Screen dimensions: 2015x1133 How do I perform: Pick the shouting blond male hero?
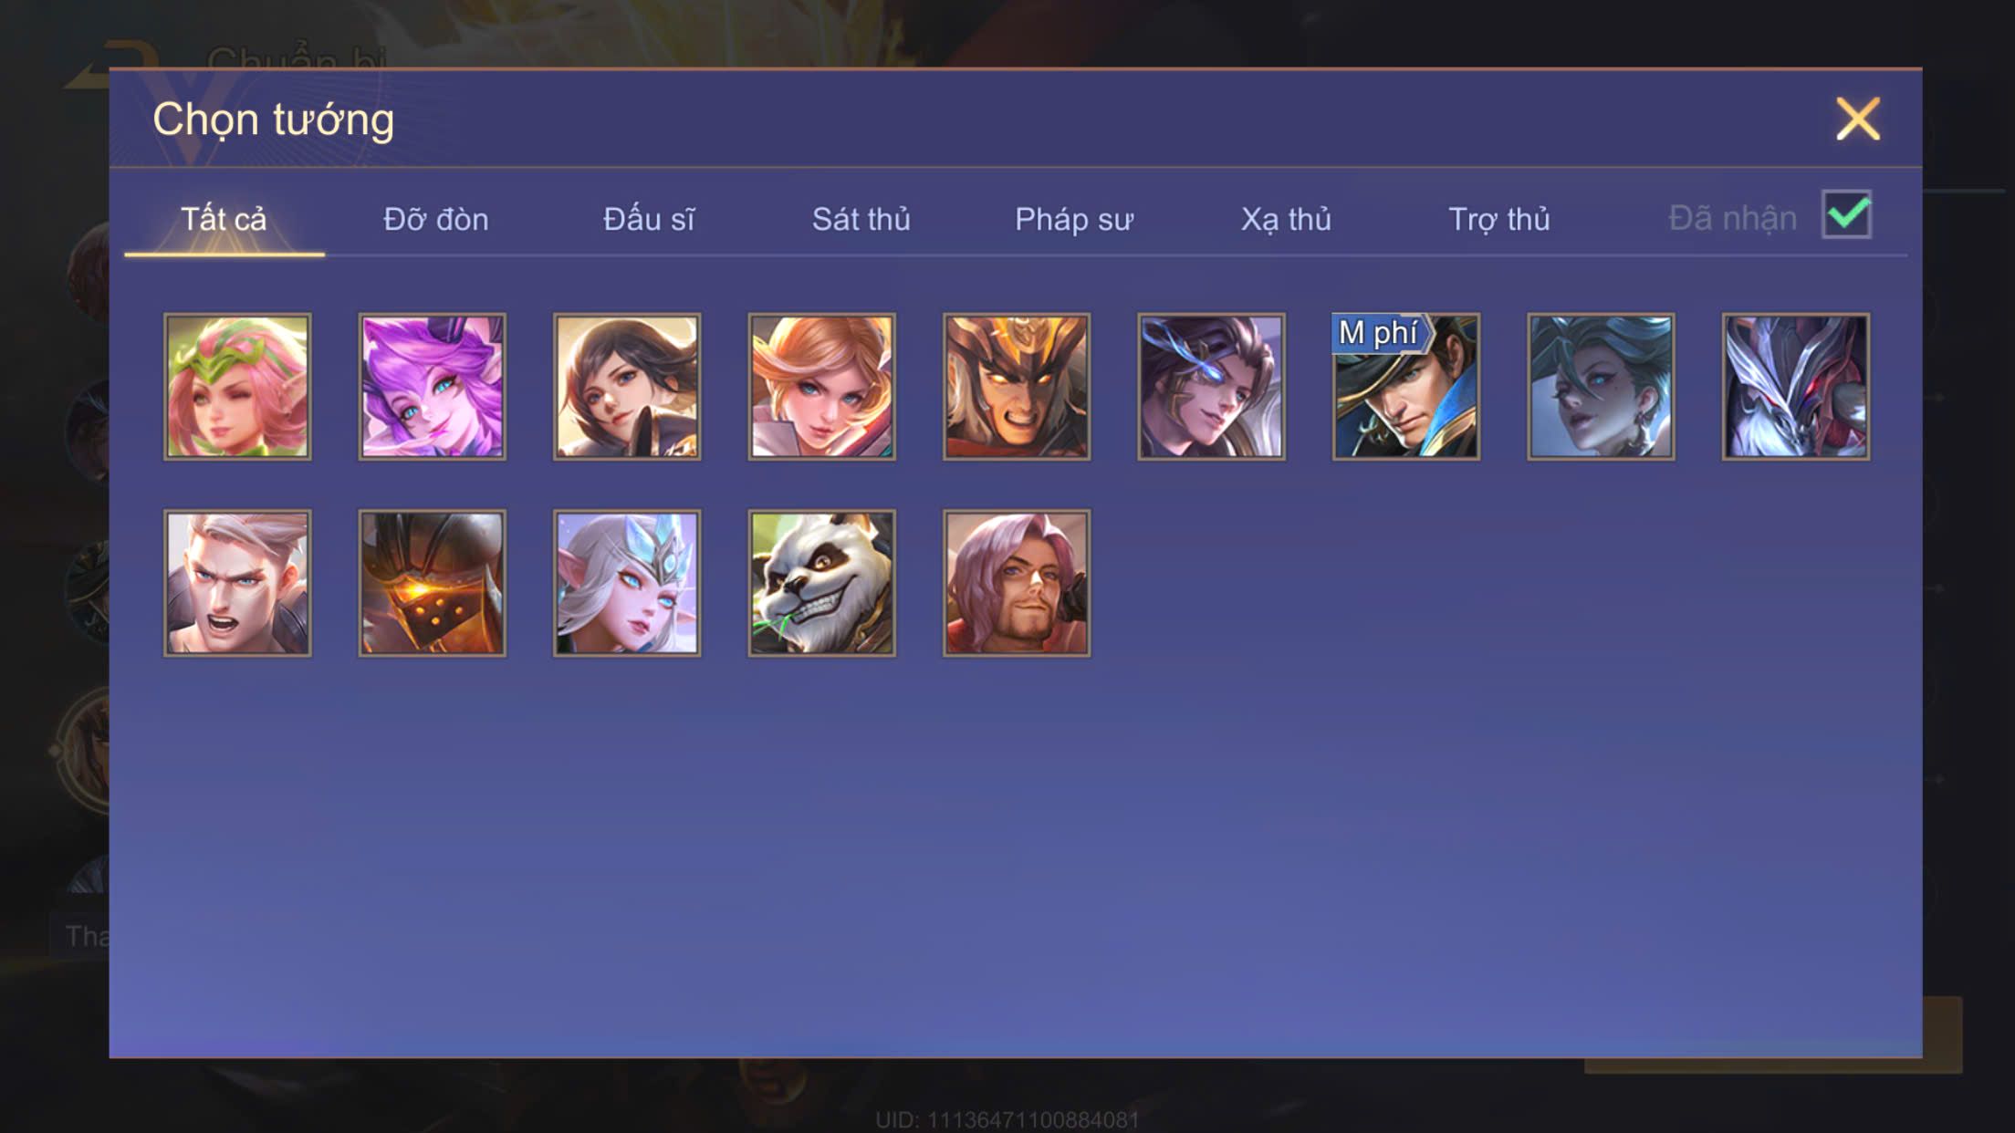[237, 583]
